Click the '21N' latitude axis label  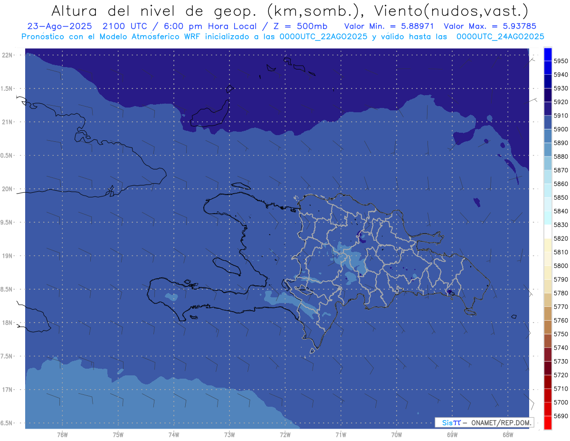coord(8,122)
